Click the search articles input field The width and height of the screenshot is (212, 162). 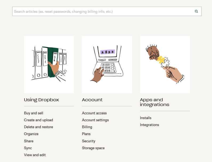coord(103,11)
